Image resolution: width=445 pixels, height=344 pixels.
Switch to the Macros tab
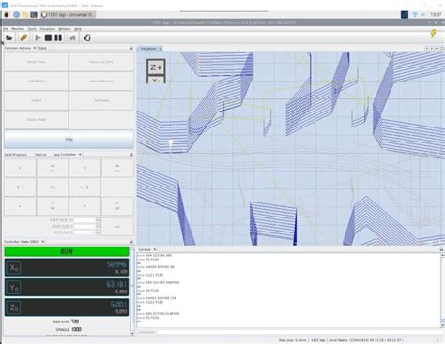pos(41,155)
